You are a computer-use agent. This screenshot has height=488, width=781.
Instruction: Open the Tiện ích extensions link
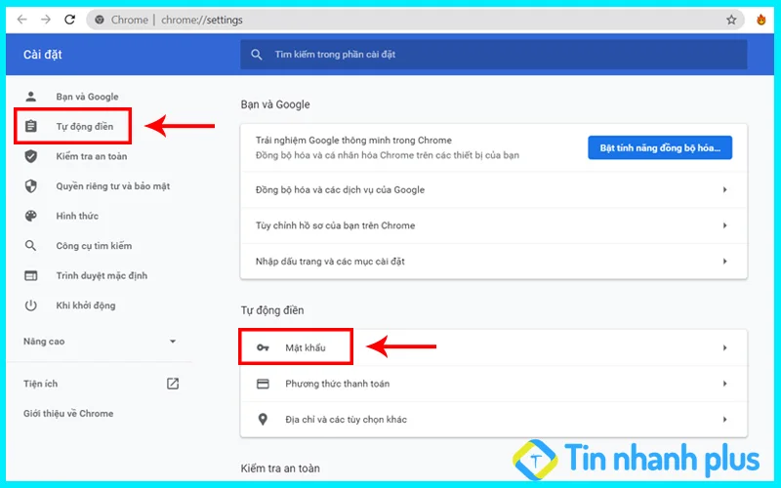(40, 384)
